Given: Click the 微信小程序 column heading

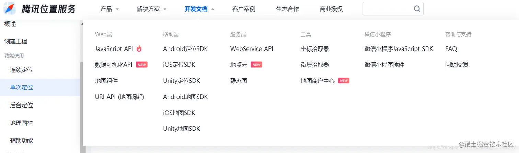Looking at the screenshot, I should (x=378, y=34).
